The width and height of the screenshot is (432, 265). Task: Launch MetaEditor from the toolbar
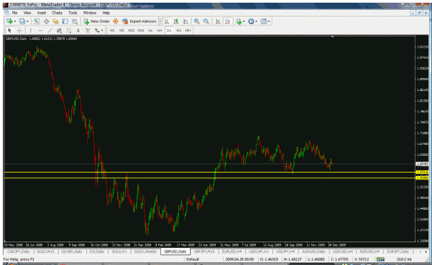115,21
